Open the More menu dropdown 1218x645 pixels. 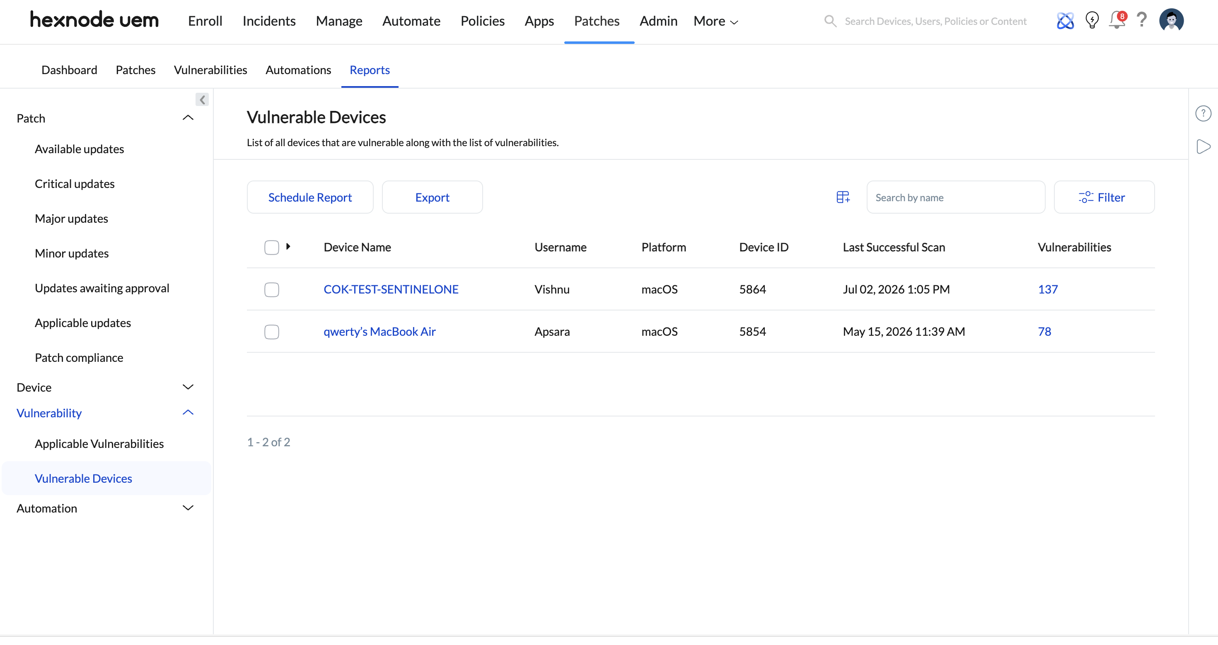[x=715, y=21]
